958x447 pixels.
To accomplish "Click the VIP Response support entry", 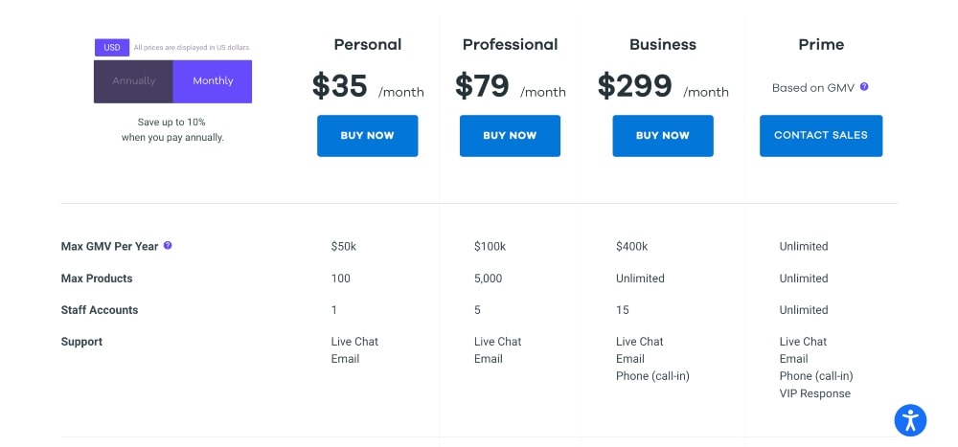I will 815,393.
